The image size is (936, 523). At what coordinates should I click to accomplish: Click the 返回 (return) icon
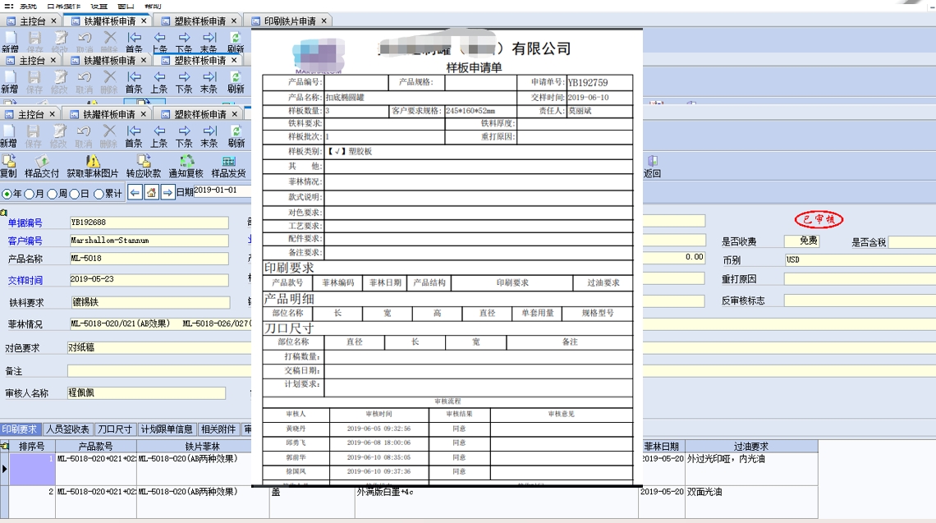(653, 161)
